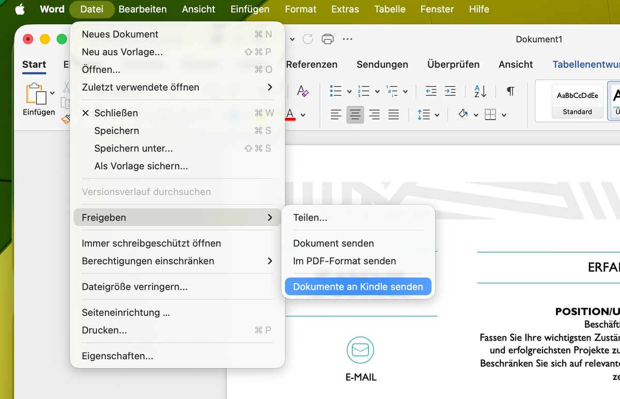Toggle right text alignment

pyautogui.click(x=374, y=115)
